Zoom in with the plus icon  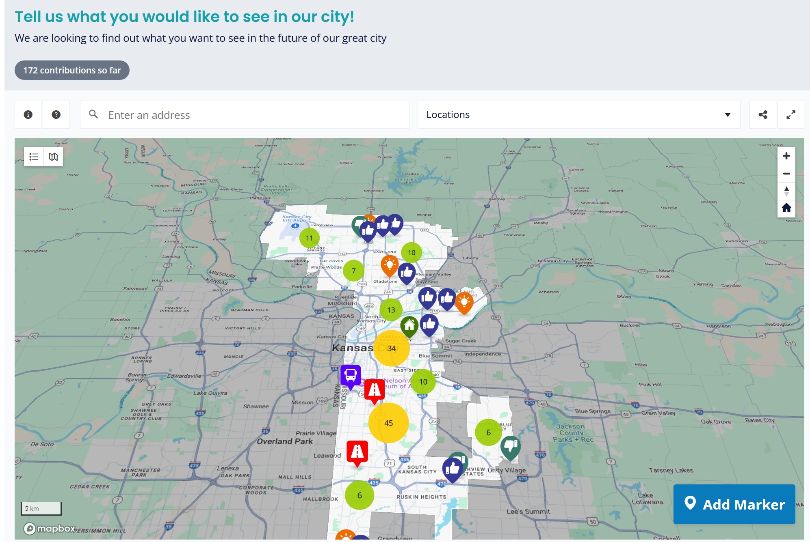coord(786,155)
